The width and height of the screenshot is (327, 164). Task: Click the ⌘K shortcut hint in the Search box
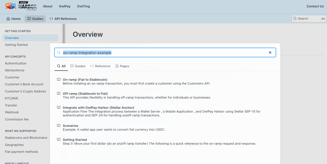(323, 19)
